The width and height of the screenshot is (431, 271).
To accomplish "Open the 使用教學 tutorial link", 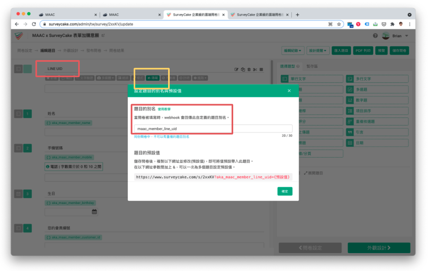I will tap(164, 109).
